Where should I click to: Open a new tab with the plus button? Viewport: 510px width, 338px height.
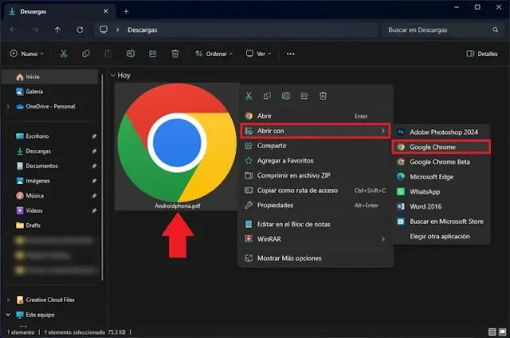tap(126, 12)
